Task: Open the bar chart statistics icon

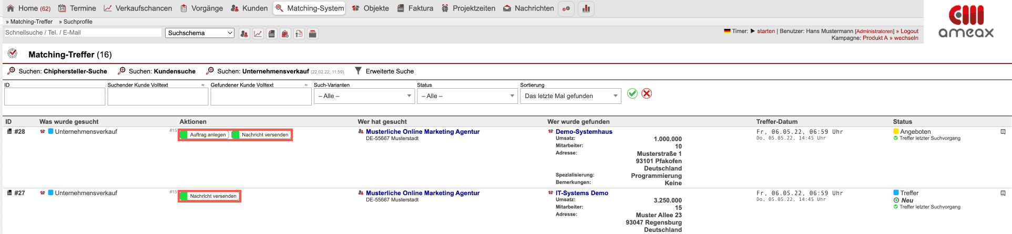Action: coord(586,8)
